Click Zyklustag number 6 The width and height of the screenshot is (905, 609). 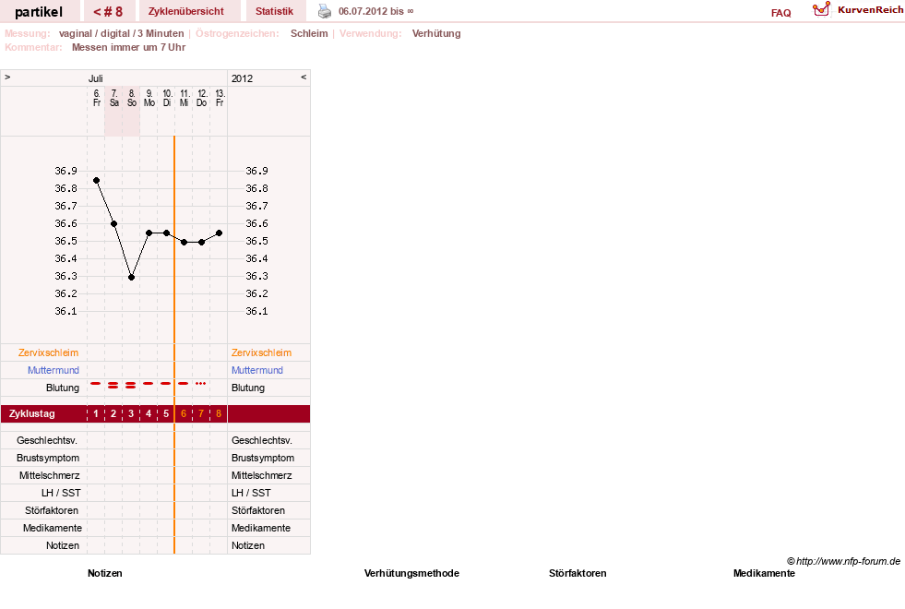(x=184, y=414)
